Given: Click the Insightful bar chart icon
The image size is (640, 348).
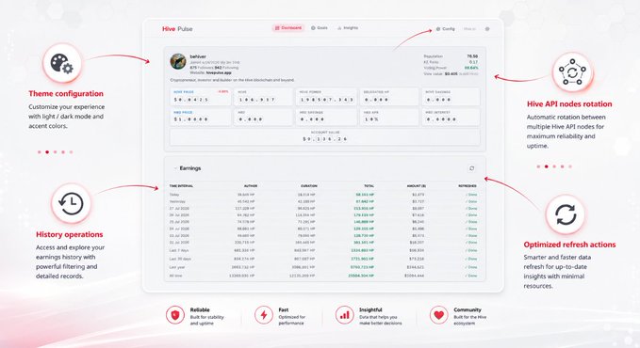Looking at the screenshot, I should point(344,315).
